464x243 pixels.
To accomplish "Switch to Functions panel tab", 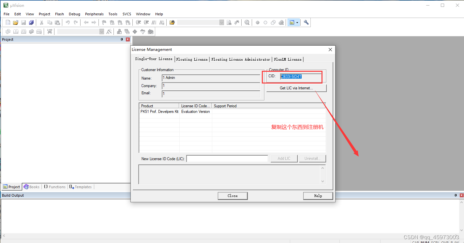I will tap(54, 187).
